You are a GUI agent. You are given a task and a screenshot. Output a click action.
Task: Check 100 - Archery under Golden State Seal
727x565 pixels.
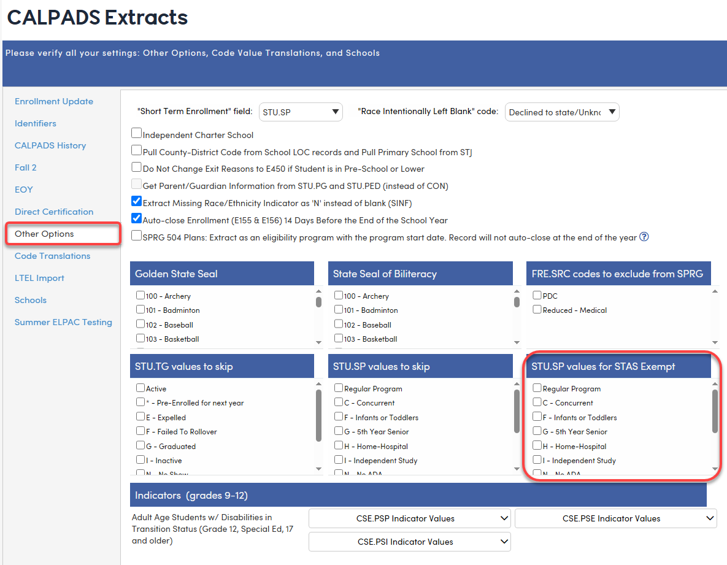pyautogui.click(x=140, y=295)
